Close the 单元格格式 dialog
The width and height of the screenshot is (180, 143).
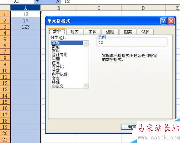point(171,21)
